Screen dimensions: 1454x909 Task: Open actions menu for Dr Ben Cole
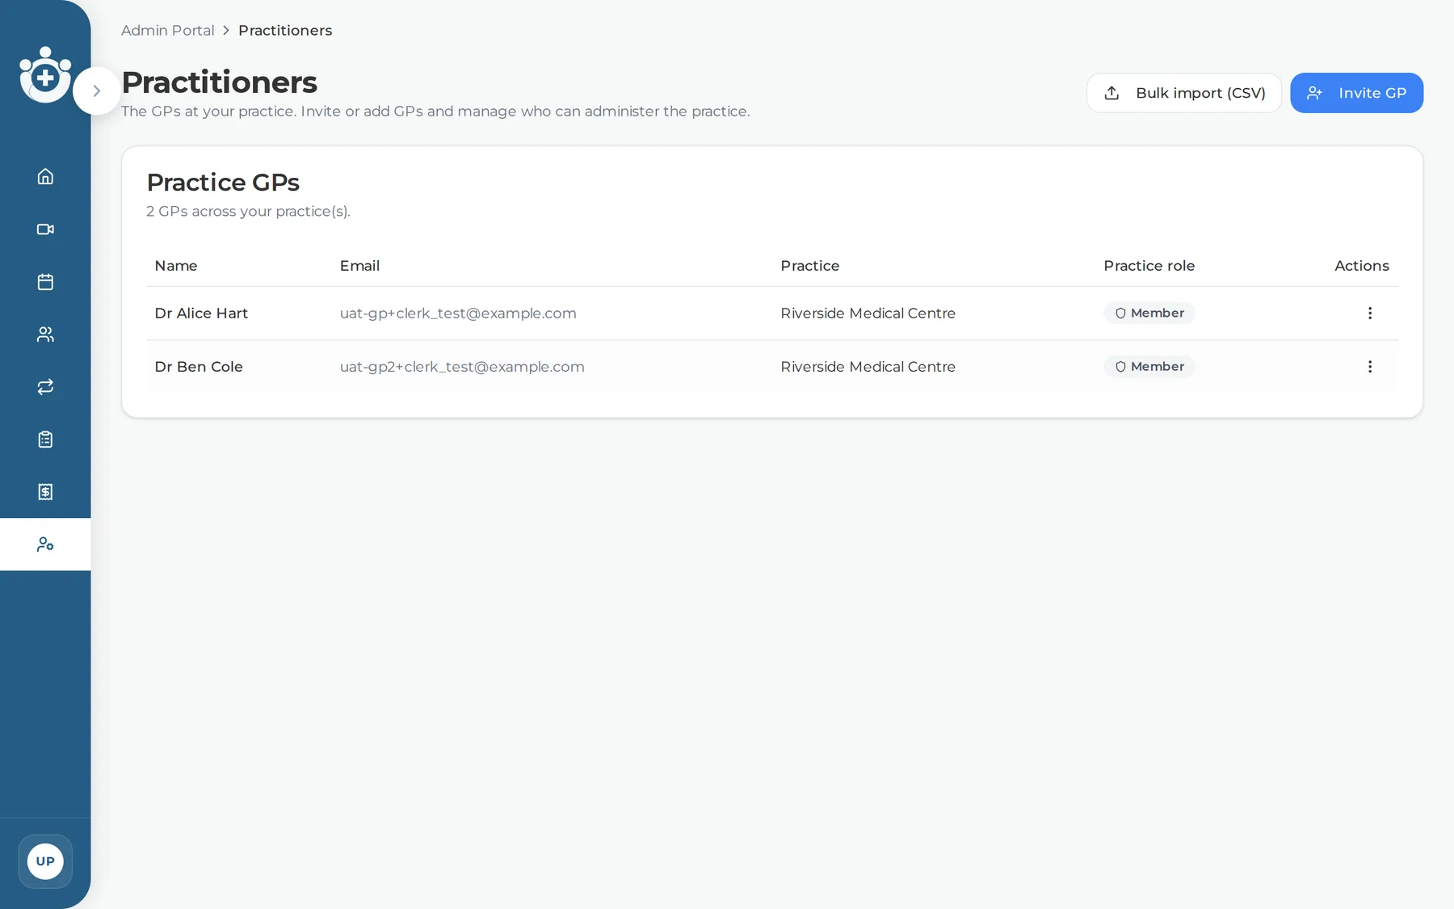click(x=1370, y=367)
